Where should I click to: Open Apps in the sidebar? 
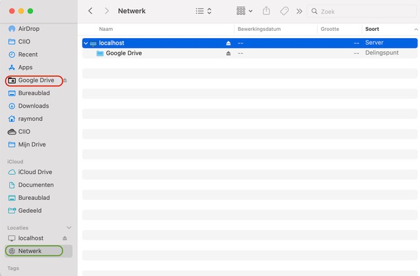20,67
